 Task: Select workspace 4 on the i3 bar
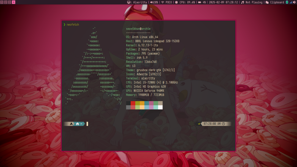pyautogui.click(x=13, y=2)
